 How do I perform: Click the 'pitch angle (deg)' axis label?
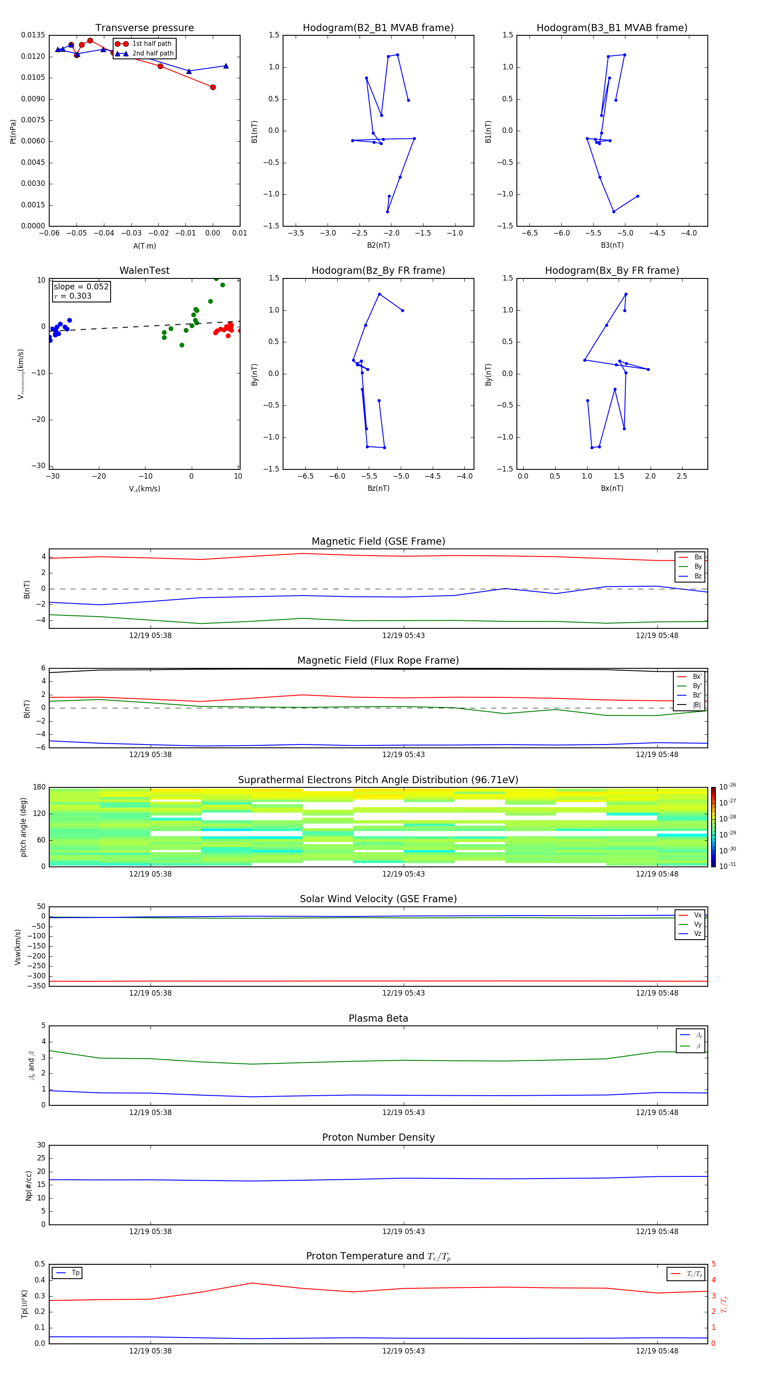tap(23, 827)
